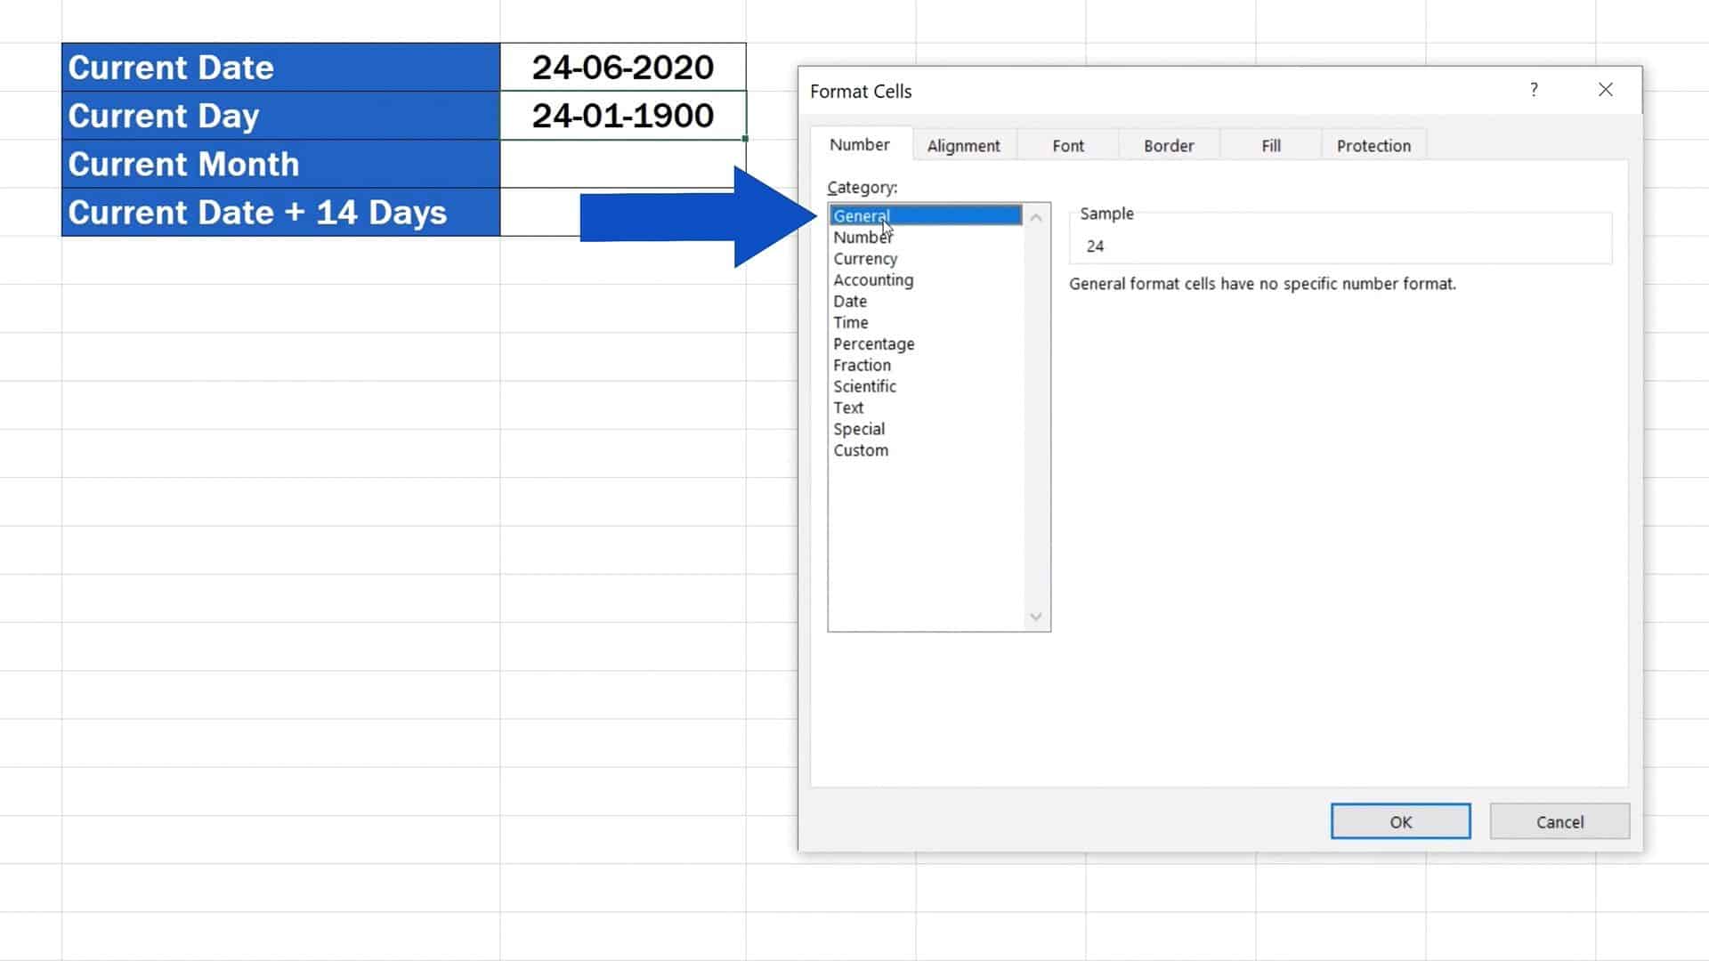This screenshot has width=1709, height=961.
Task: Click the Cancel button
Action: [x=1559, y=821]
